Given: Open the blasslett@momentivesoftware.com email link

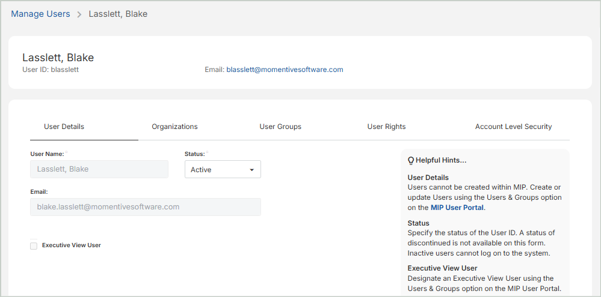Looking at the screenshot, I should (285, 70).
